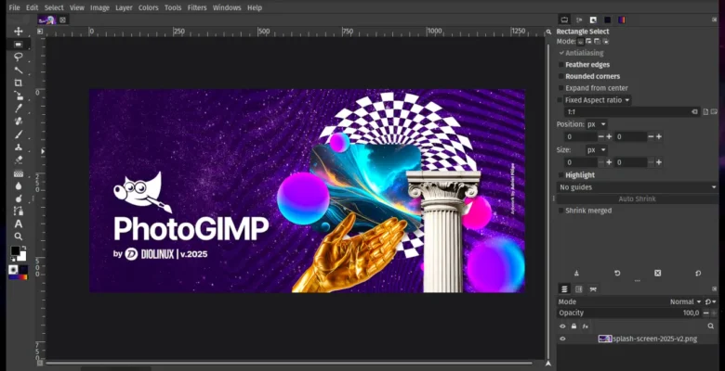
Task: Choose Subtract from selection mode icon
Action: pyautogui.click(x=597, y=42)
